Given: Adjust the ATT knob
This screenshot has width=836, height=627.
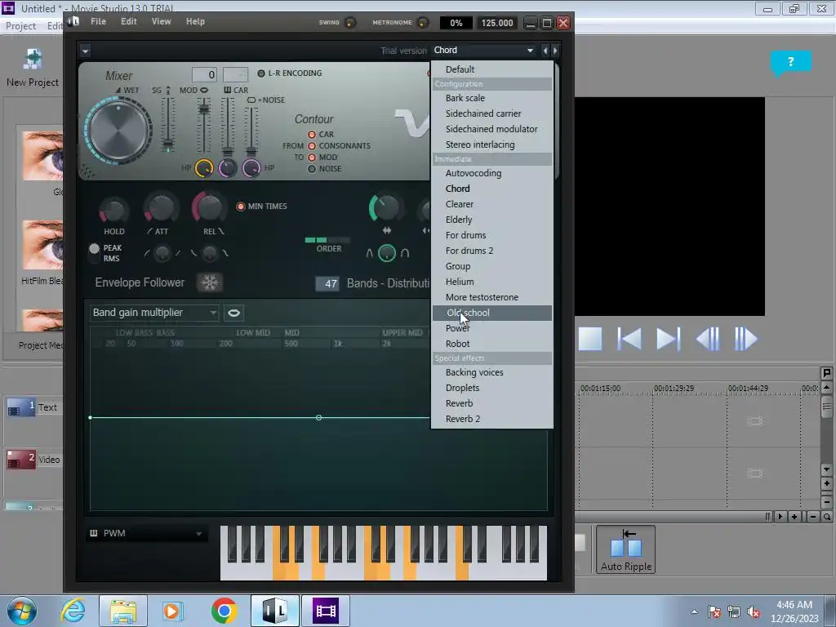Looking at the screenshot, I should coord(161,208).
